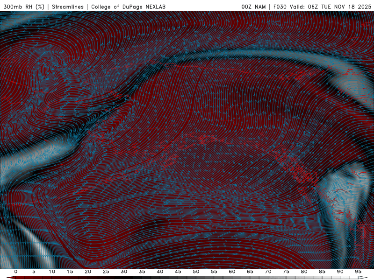Click the "Valid: 06Z TUE NOV 18 2025" text
374x280 pixels.
coord(331,7)
